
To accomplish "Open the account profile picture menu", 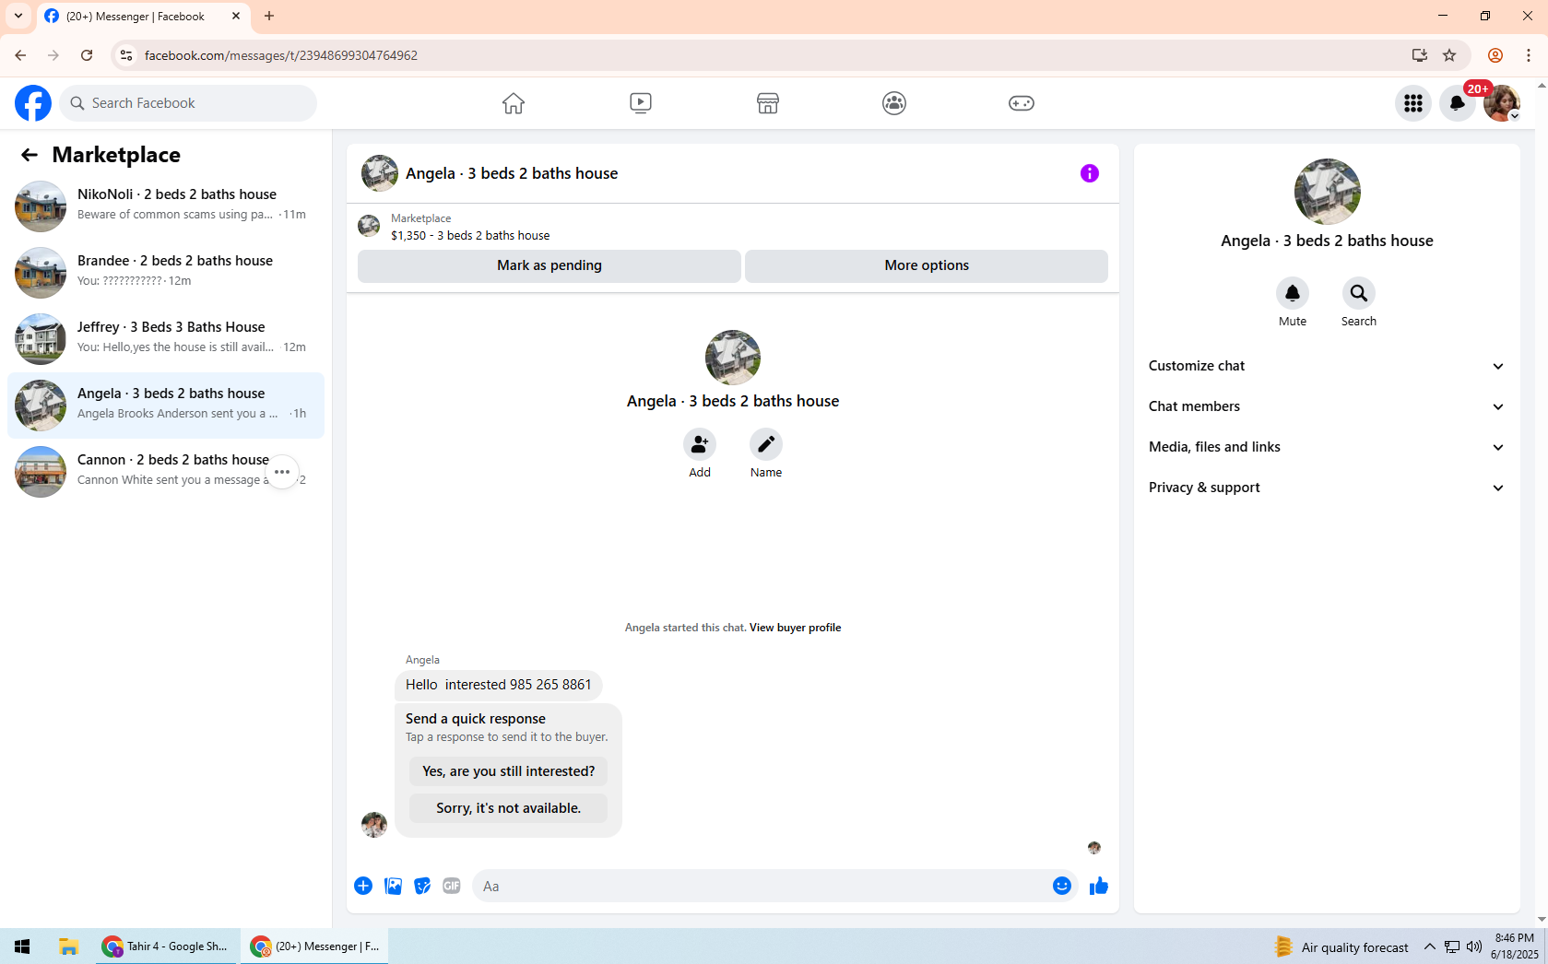I will [x=1502, y=103].
